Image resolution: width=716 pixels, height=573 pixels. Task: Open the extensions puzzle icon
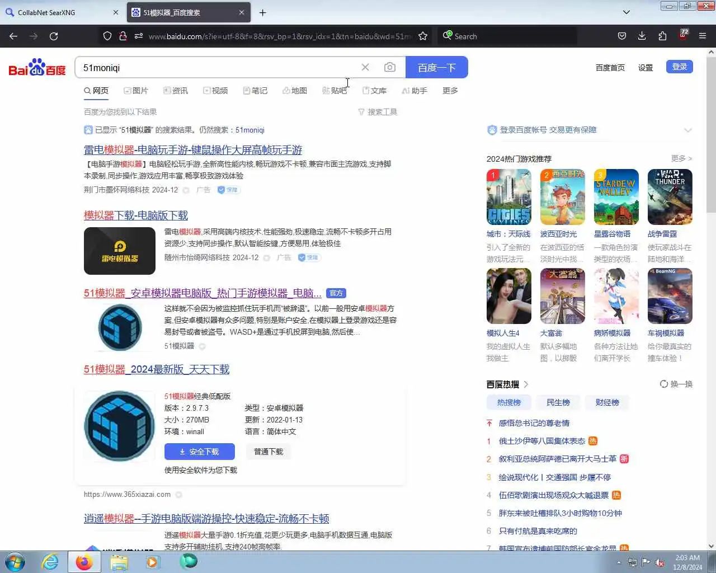click(662, 36)
